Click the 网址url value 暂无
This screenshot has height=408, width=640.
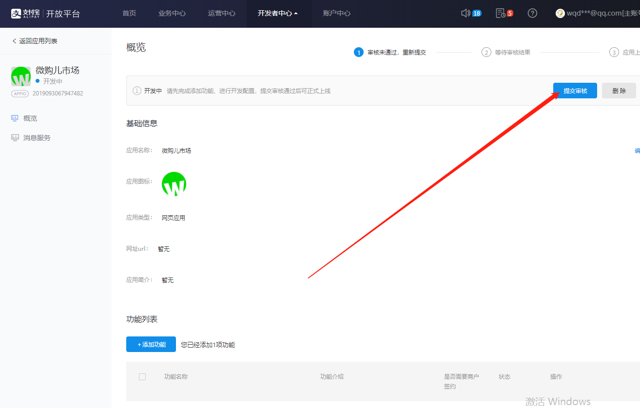click(164, 249)
